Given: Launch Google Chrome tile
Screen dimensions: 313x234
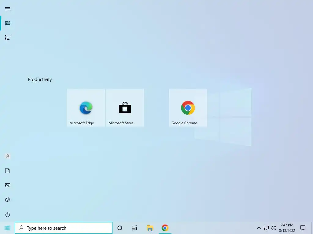Looking at the screenshot, I should click(188, 108).
